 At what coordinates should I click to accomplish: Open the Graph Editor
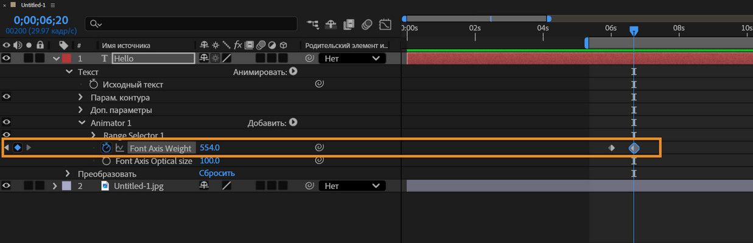click(x=385, y=24)
